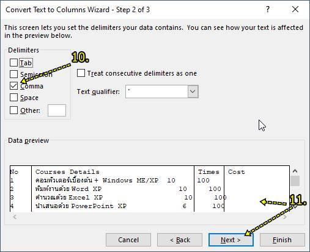Screen dimensions: 310x252
Task: Open the Text qualifier dropdown arrow
Action: click(193, 92)
